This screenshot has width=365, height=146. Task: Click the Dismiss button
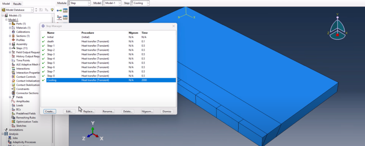point(167,111)
